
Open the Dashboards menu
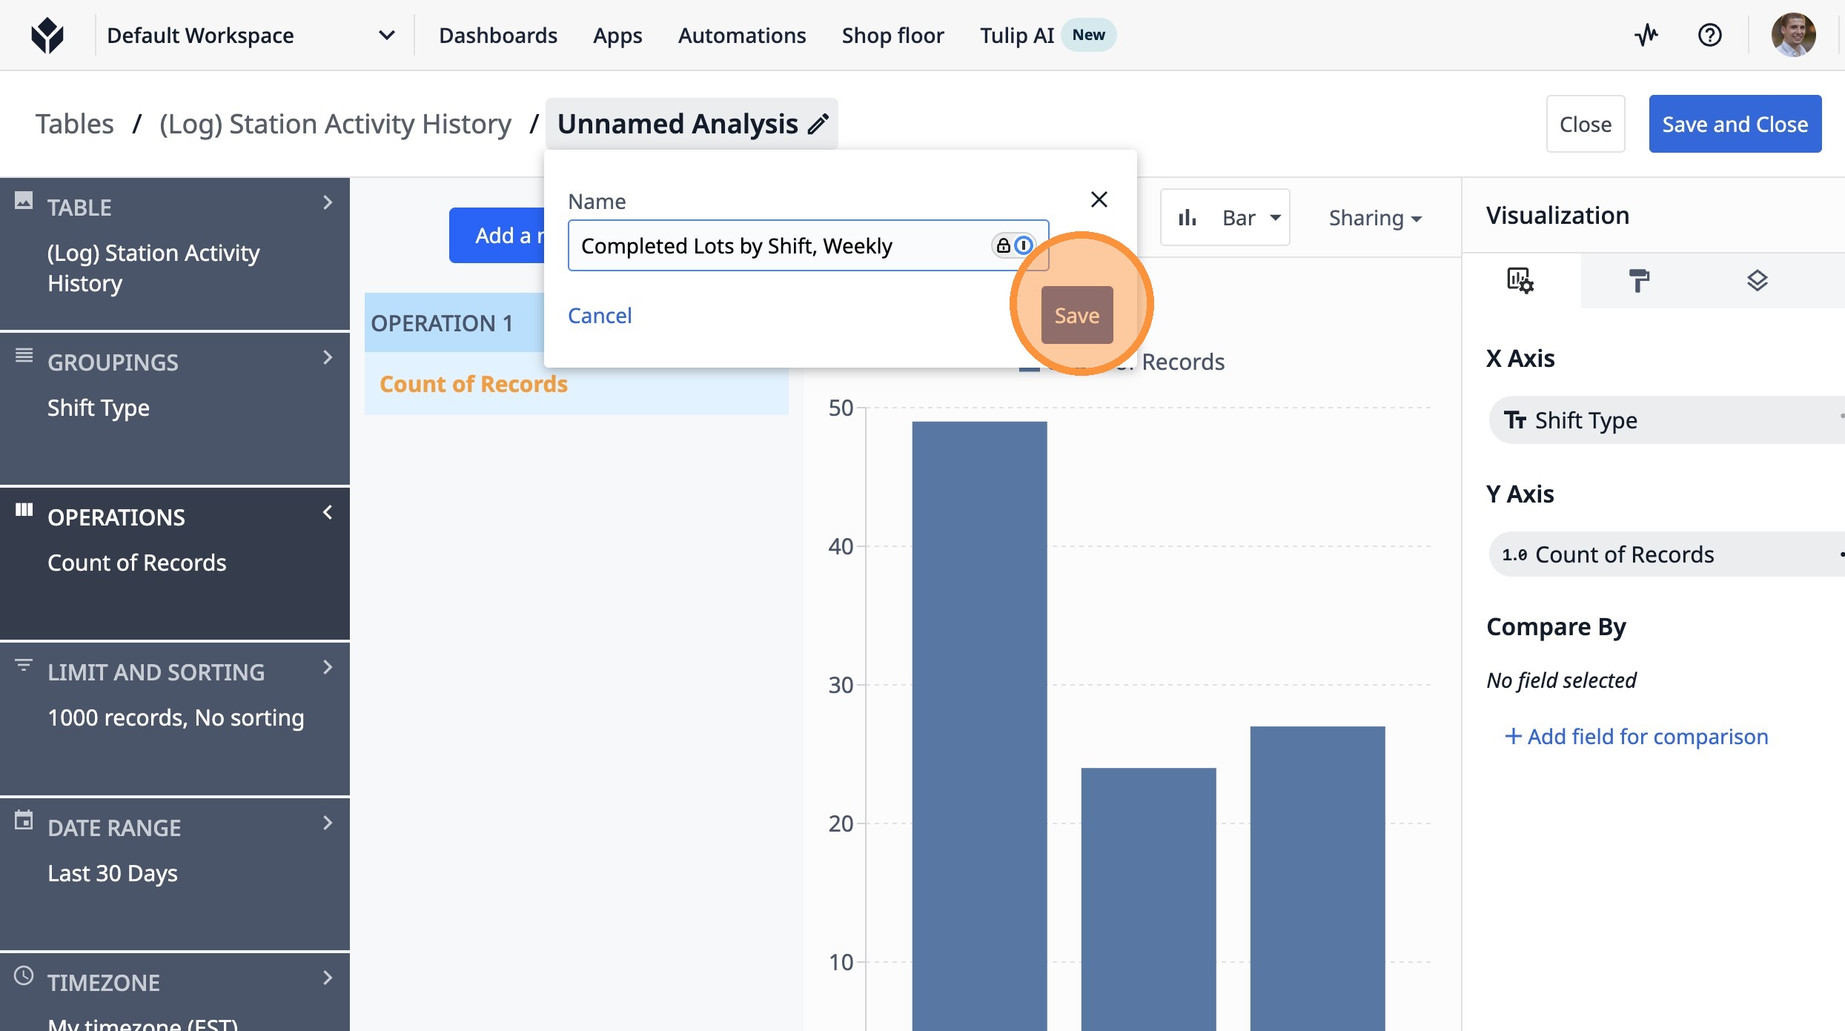497,35
